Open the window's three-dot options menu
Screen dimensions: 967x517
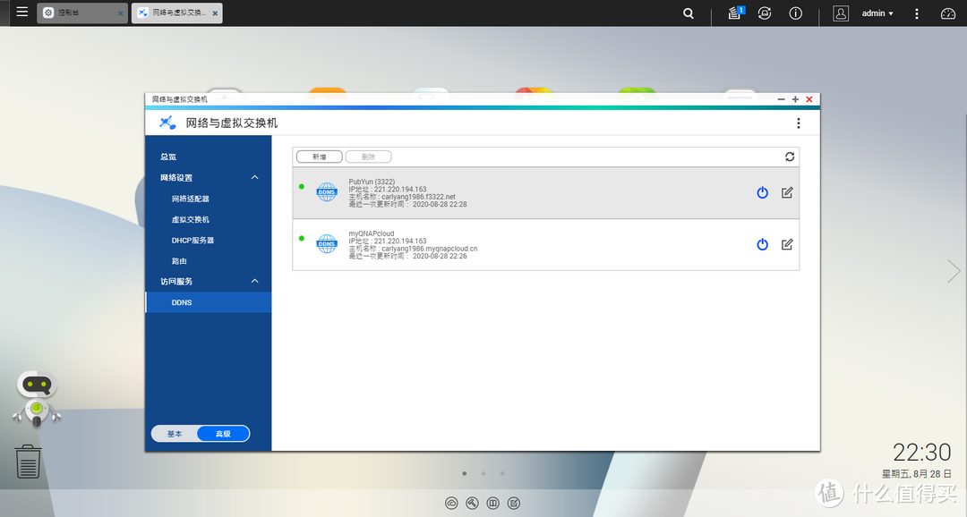click(798, 123)
